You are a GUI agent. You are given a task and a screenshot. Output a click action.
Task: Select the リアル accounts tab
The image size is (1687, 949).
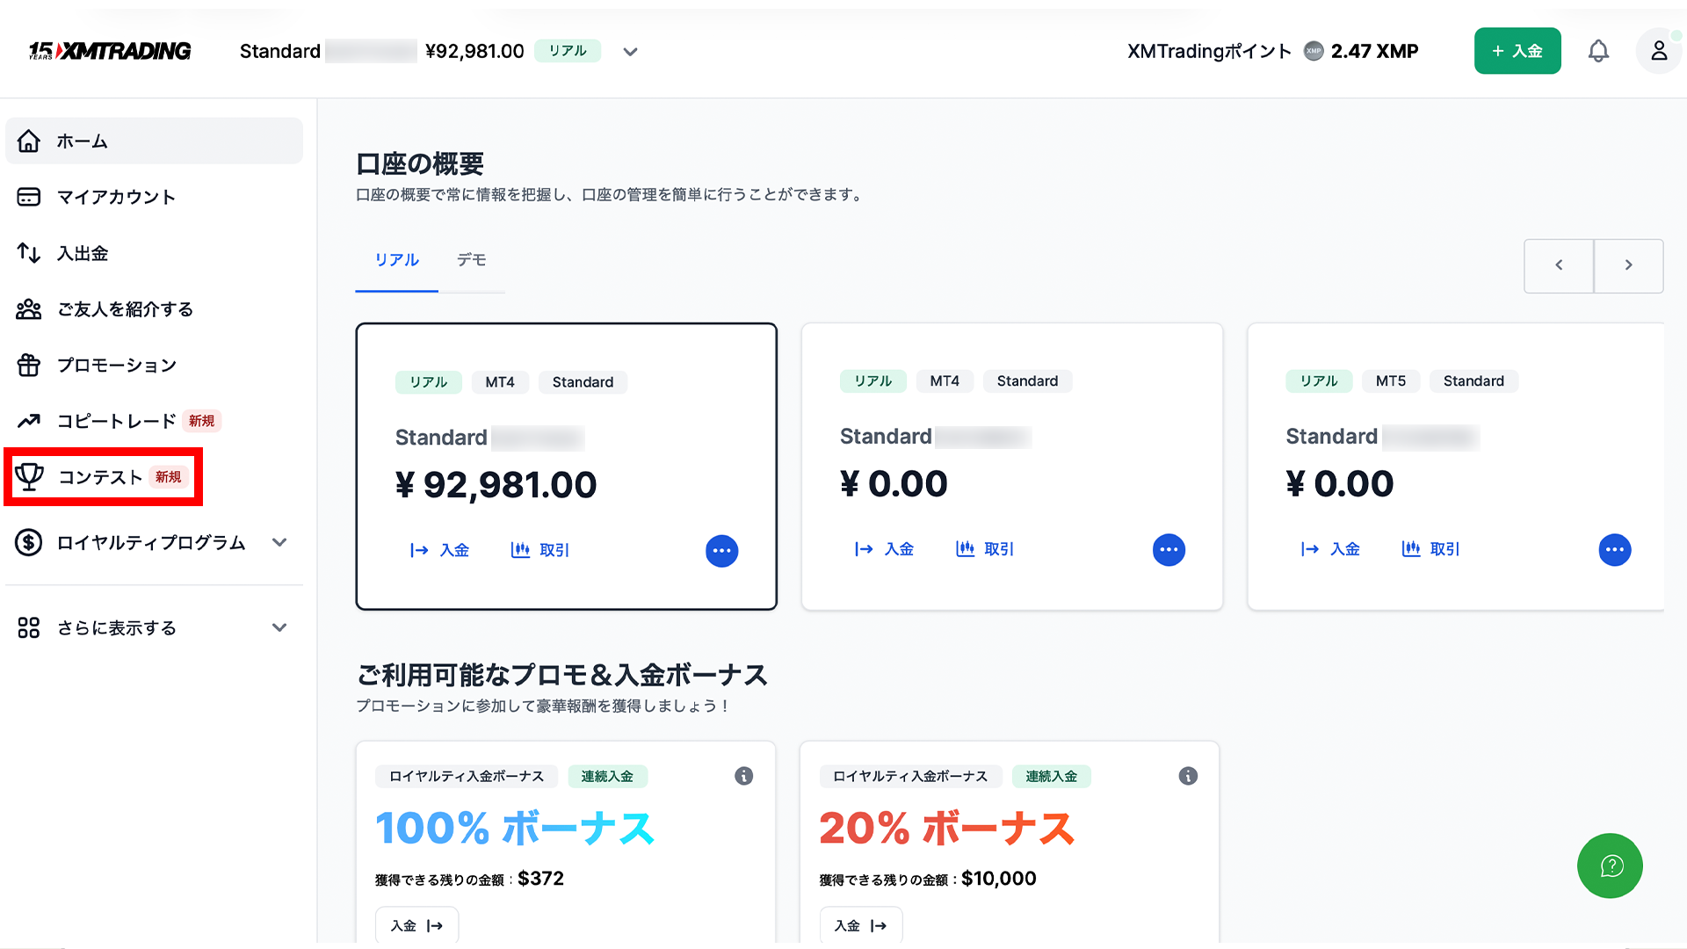point(396,260)
